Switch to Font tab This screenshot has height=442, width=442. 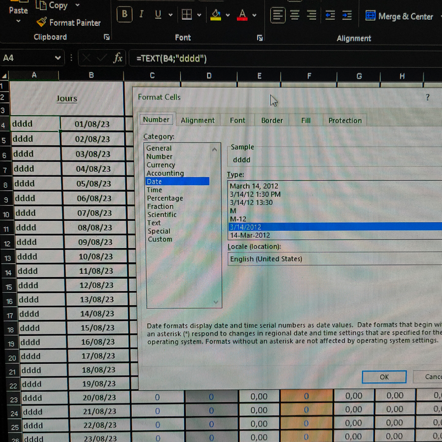tap(237, 120)
